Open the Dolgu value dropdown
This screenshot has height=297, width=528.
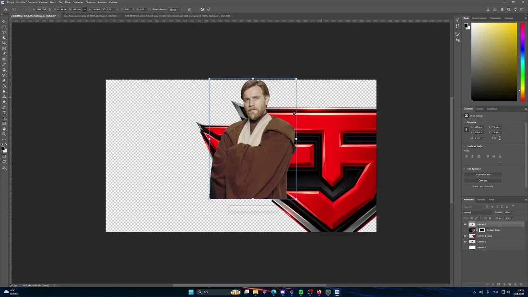point(512,218)
